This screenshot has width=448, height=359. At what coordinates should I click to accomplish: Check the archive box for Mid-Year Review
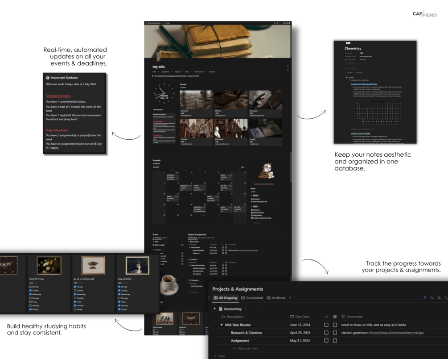tap(335, 325)
